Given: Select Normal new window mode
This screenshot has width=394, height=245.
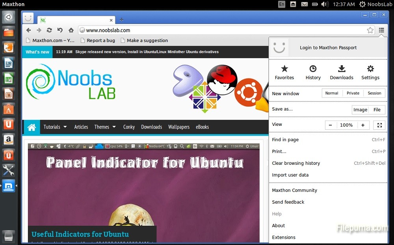Looking at the screenshot, I should 332,93.
